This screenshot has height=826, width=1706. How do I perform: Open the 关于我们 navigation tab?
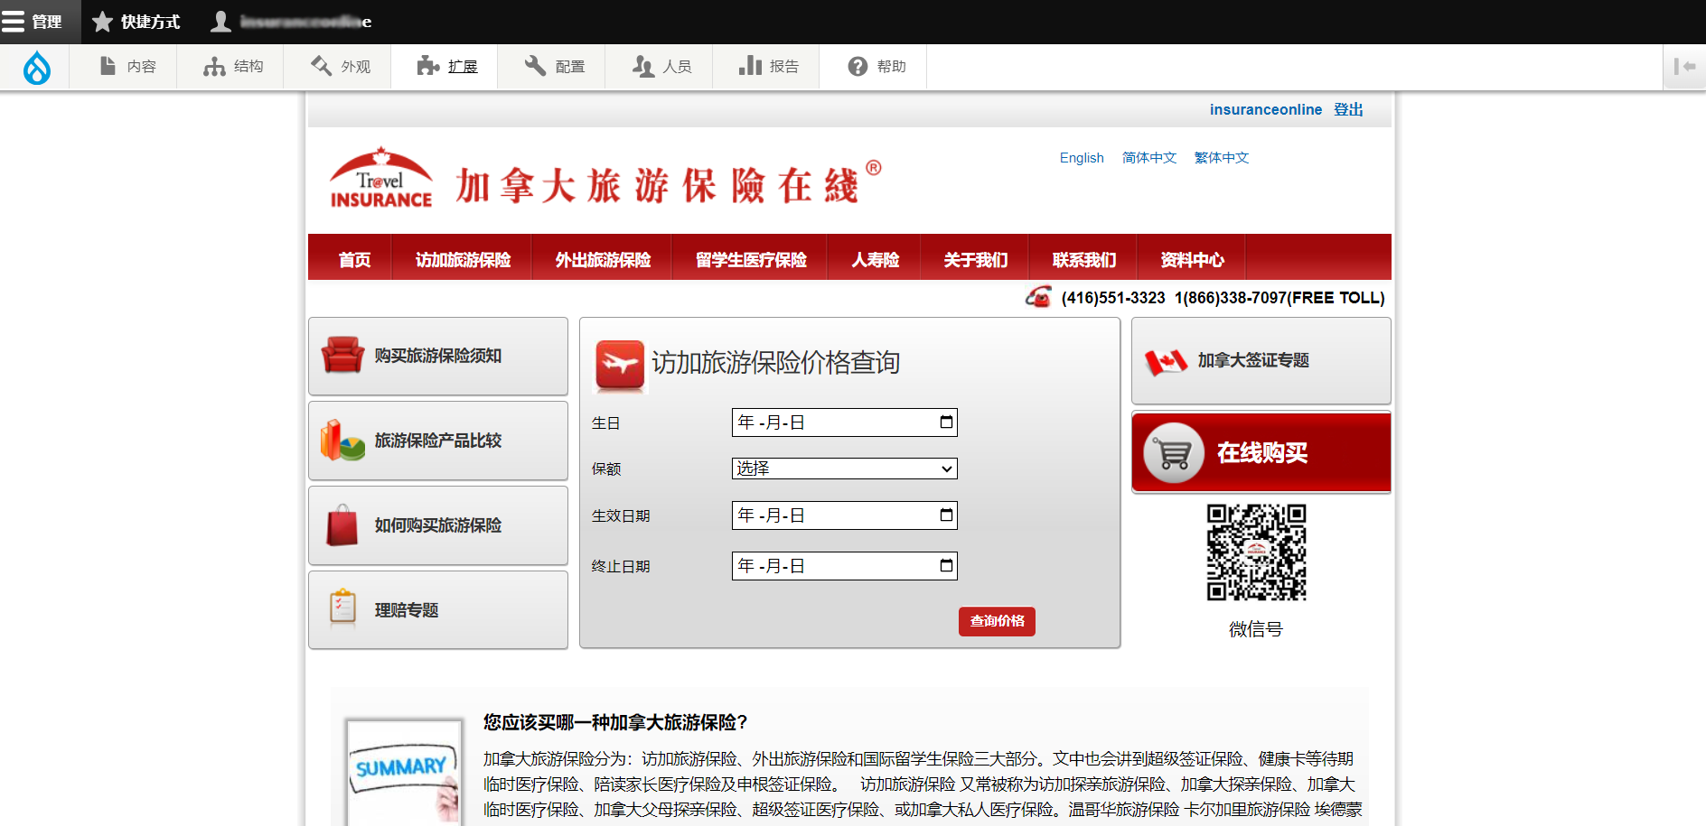[975, 260]
